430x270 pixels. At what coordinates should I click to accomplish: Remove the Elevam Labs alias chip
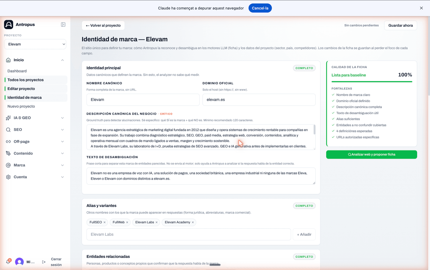point(156,222)
